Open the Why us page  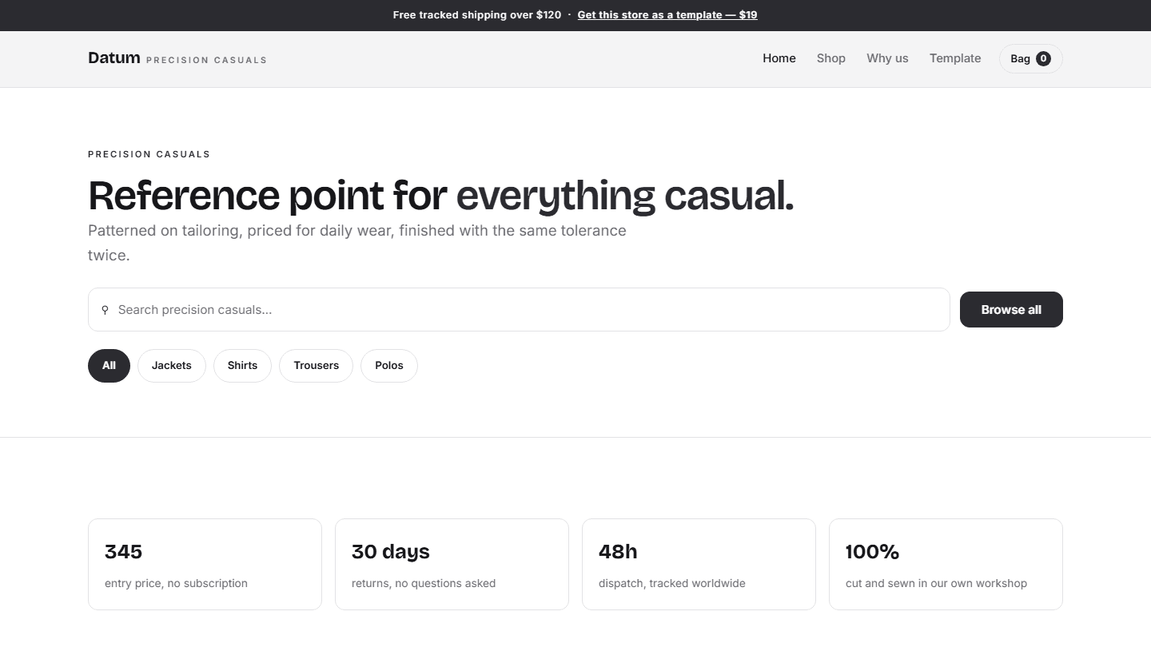(x=887, y=58)
